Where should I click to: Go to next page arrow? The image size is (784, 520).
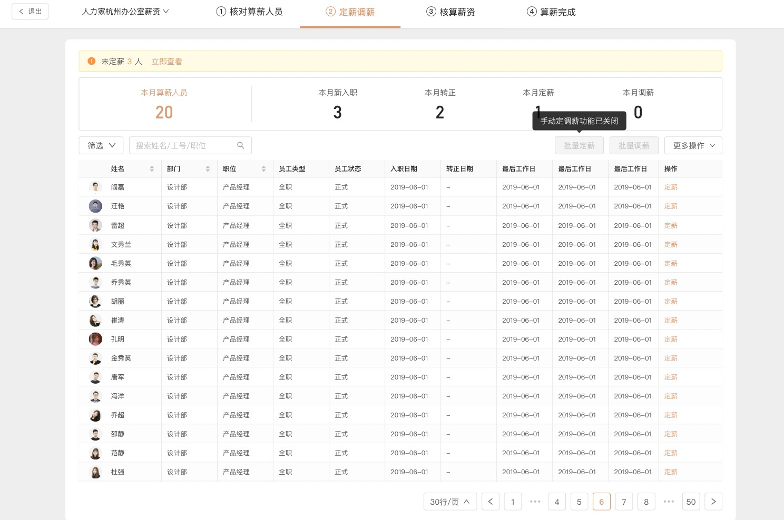pos(713,502)
